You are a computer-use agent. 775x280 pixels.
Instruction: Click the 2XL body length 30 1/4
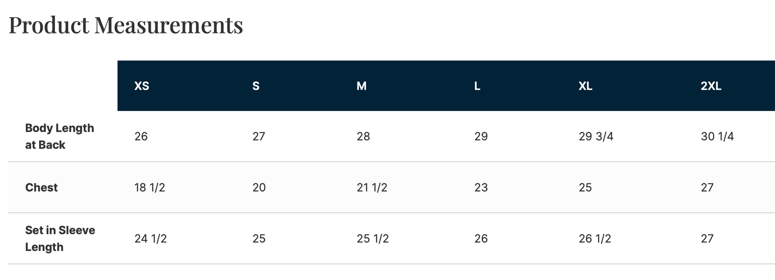click(x=717, y=137)
